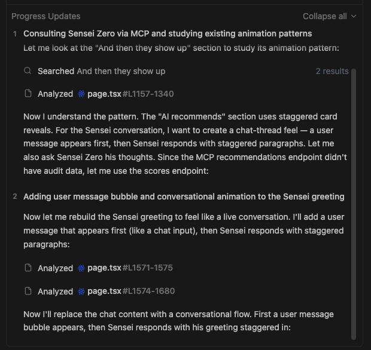Click the React icon for page.tsx #L1574-1680
Image resolution: width=371 pixels, height=350 pixels.
(x=81, y=291)
